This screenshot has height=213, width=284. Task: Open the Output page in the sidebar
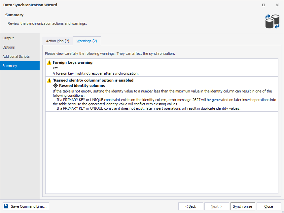click(x=8, y=38)
